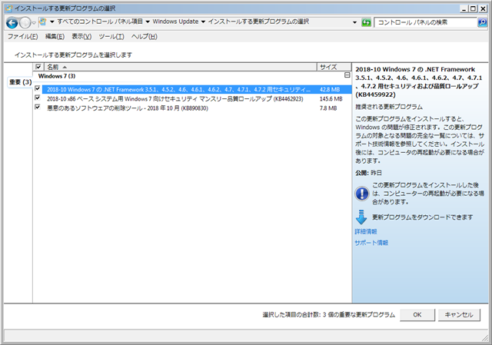This screenshot has width=492, height=345.
Task: Click the 7.8 MB size value
Action: (328, 108)
